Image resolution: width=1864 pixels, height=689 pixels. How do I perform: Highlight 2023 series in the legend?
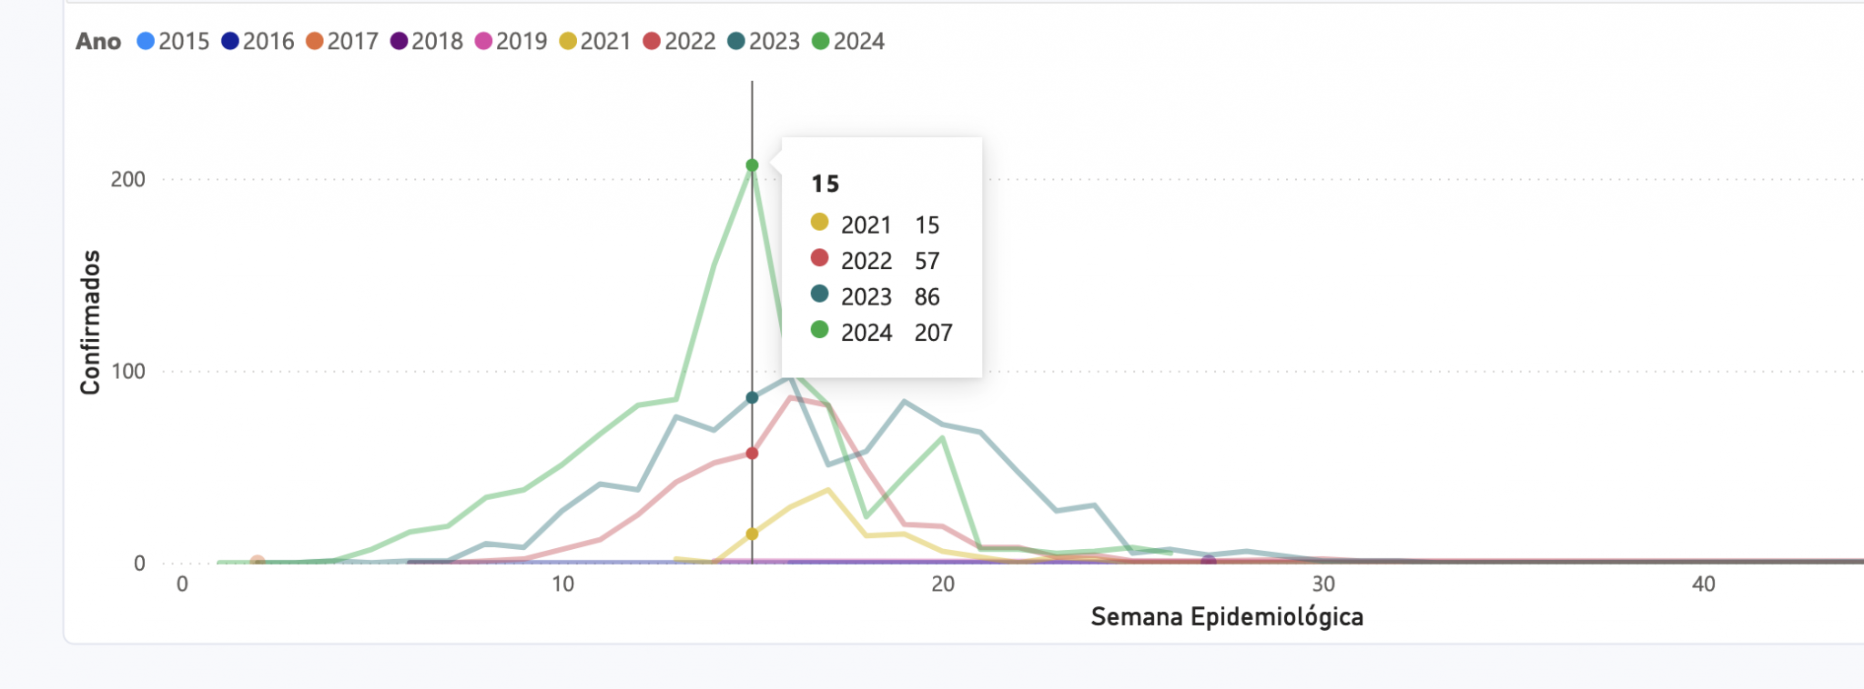pos(764,42)
